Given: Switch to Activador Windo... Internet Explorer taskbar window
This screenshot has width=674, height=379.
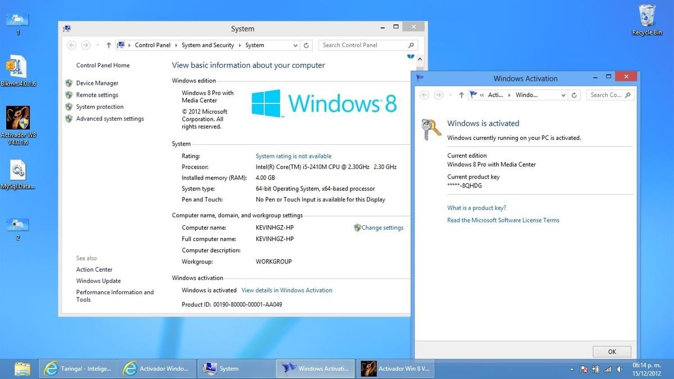Looking at the screenshot, I should (x=157, y=369).
